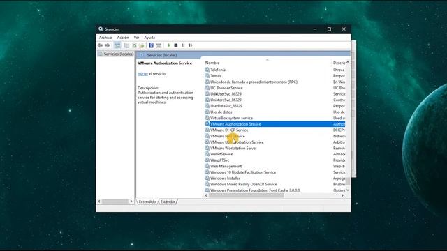Click the left tree pane scroll right arrow

pos(131,201)
